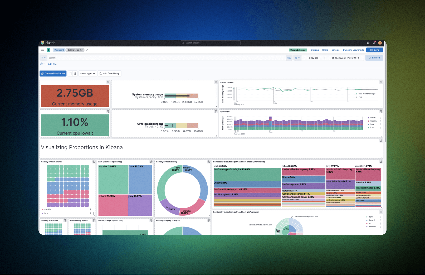The image size is (425, 275).
Task: Open gear options for System memory usage panel
Action: 216,82
